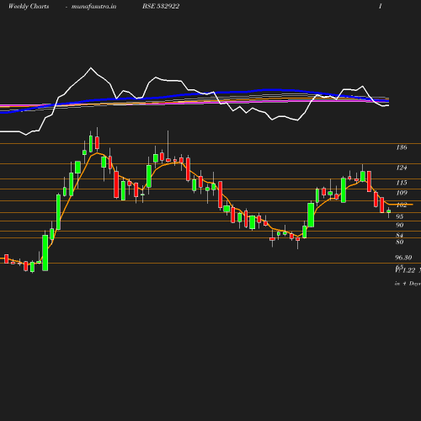Click the 'BSE 532922' stock code label
Image resolution: width=421 pixels, height=421 pixels.
coord(161,6)
